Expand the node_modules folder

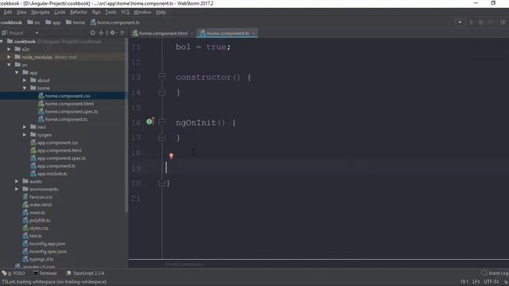(x=9, y=57)
